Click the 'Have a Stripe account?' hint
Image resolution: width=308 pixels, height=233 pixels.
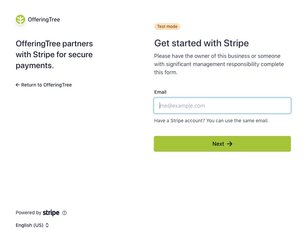pos(179,121)
